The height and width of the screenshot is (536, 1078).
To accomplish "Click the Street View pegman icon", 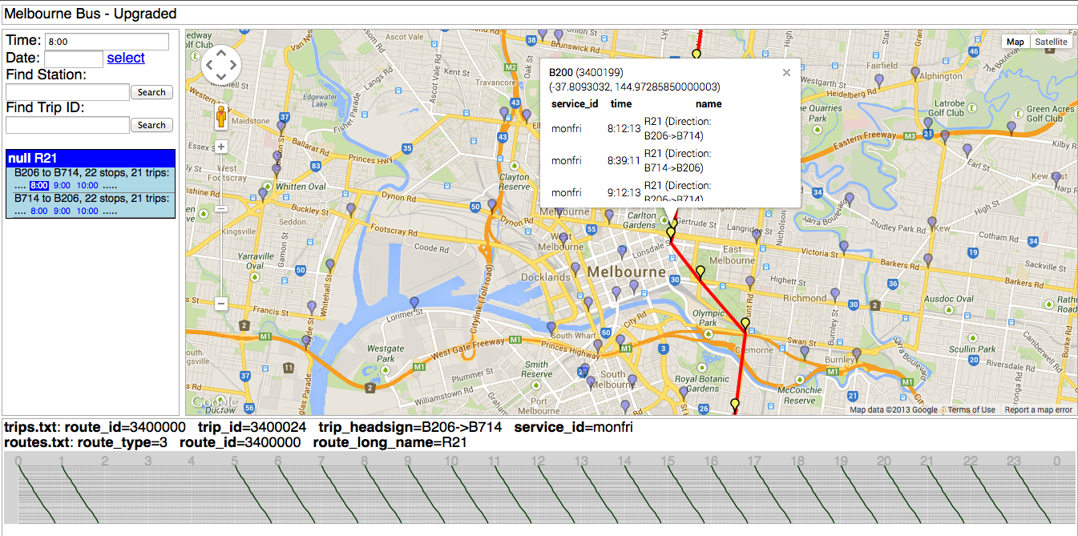I will pyautogui.click(x=221, y=119).
